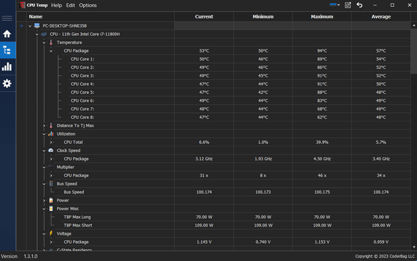The image size is (417, 261).
Task: Collapse the temperature CPU Package cores list
Action: click(51, 51)
